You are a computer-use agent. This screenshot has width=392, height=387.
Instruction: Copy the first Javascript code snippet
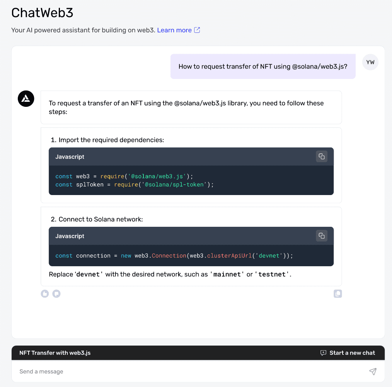pyautogui.click(x=321, y=156)
